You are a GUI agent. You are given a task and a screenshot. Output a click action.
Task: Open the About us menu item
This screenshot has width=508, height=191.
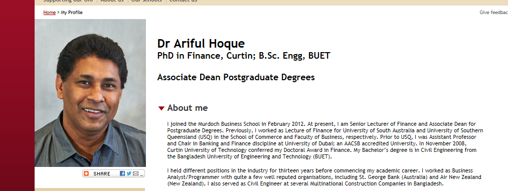[112, 1]
